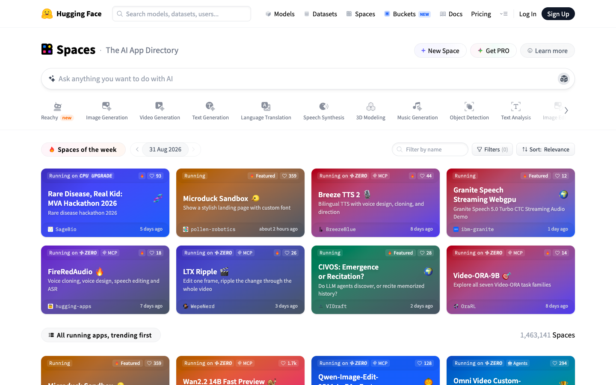Choose the Text Generation category icon

210,106
